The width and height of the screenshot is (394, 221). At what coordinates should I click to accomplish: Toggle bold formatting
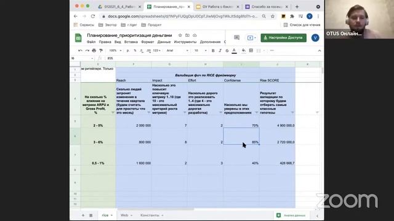click(213, 50)
